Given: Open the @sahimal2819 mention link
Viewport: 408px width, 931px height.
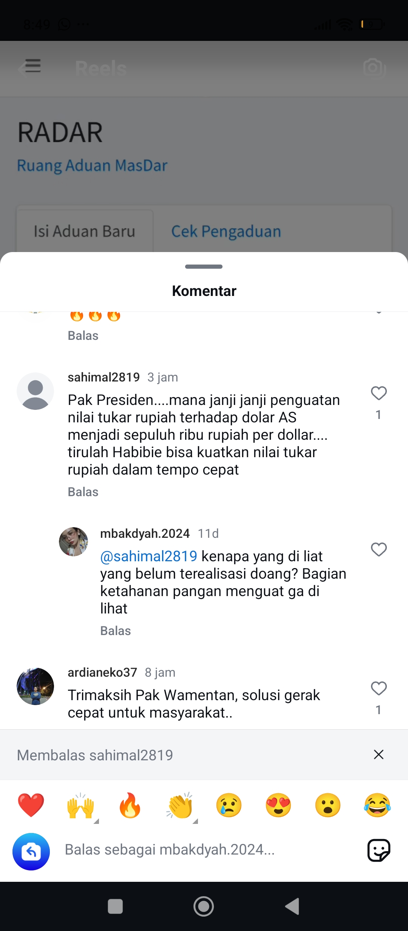Looking at the screenshot, I should [x=149, y=556].
